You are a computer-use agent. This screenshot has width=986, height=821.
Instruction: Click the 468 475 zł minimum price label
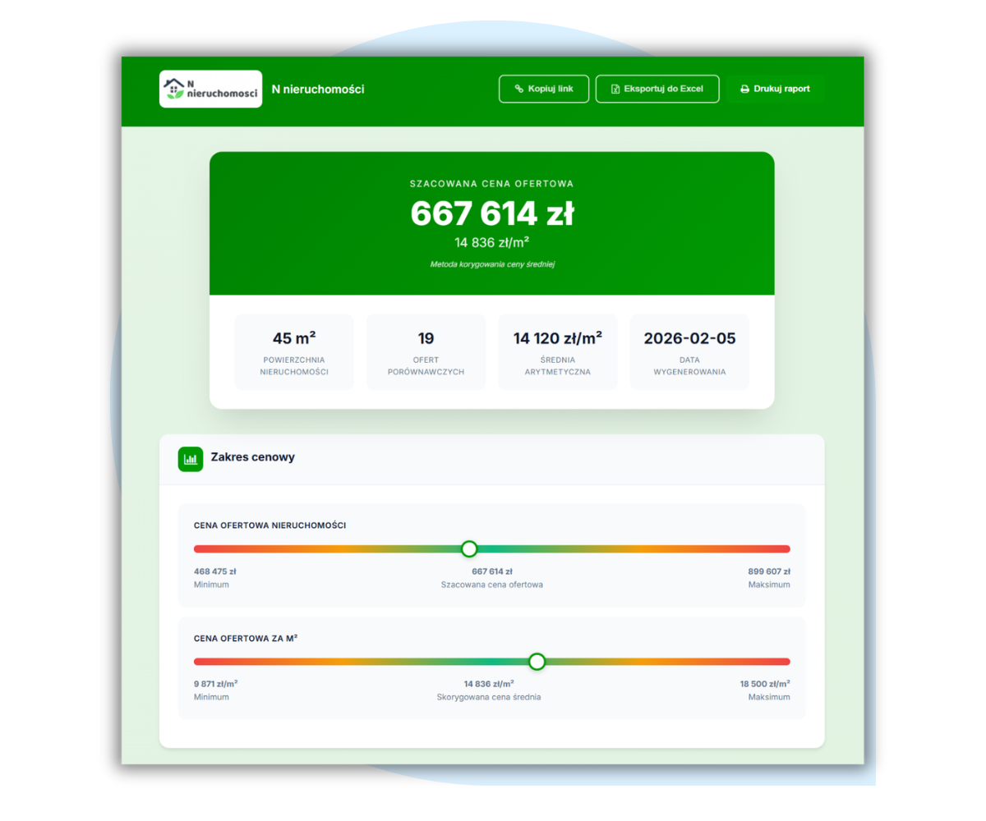coord(215,571)
